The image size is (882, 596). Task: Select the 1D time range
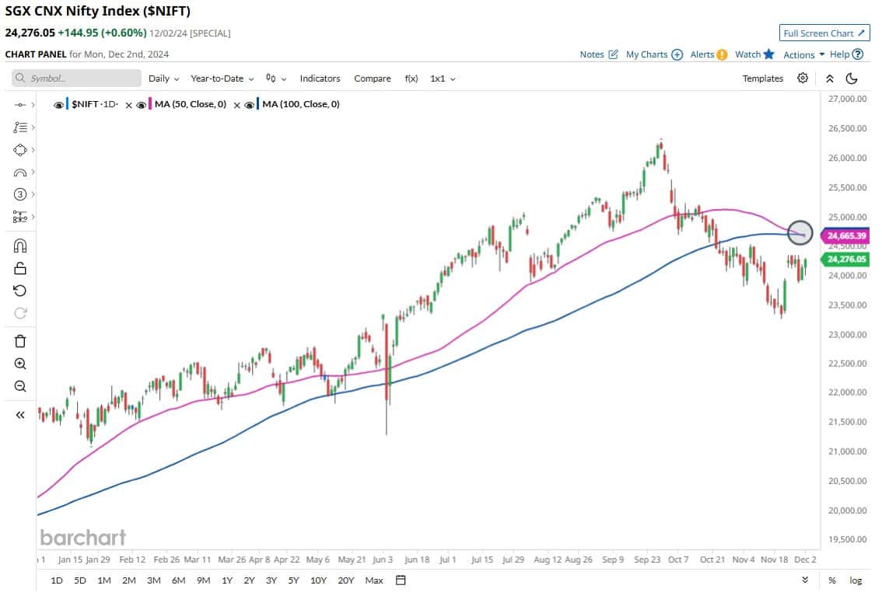click(x=57, y=580)
